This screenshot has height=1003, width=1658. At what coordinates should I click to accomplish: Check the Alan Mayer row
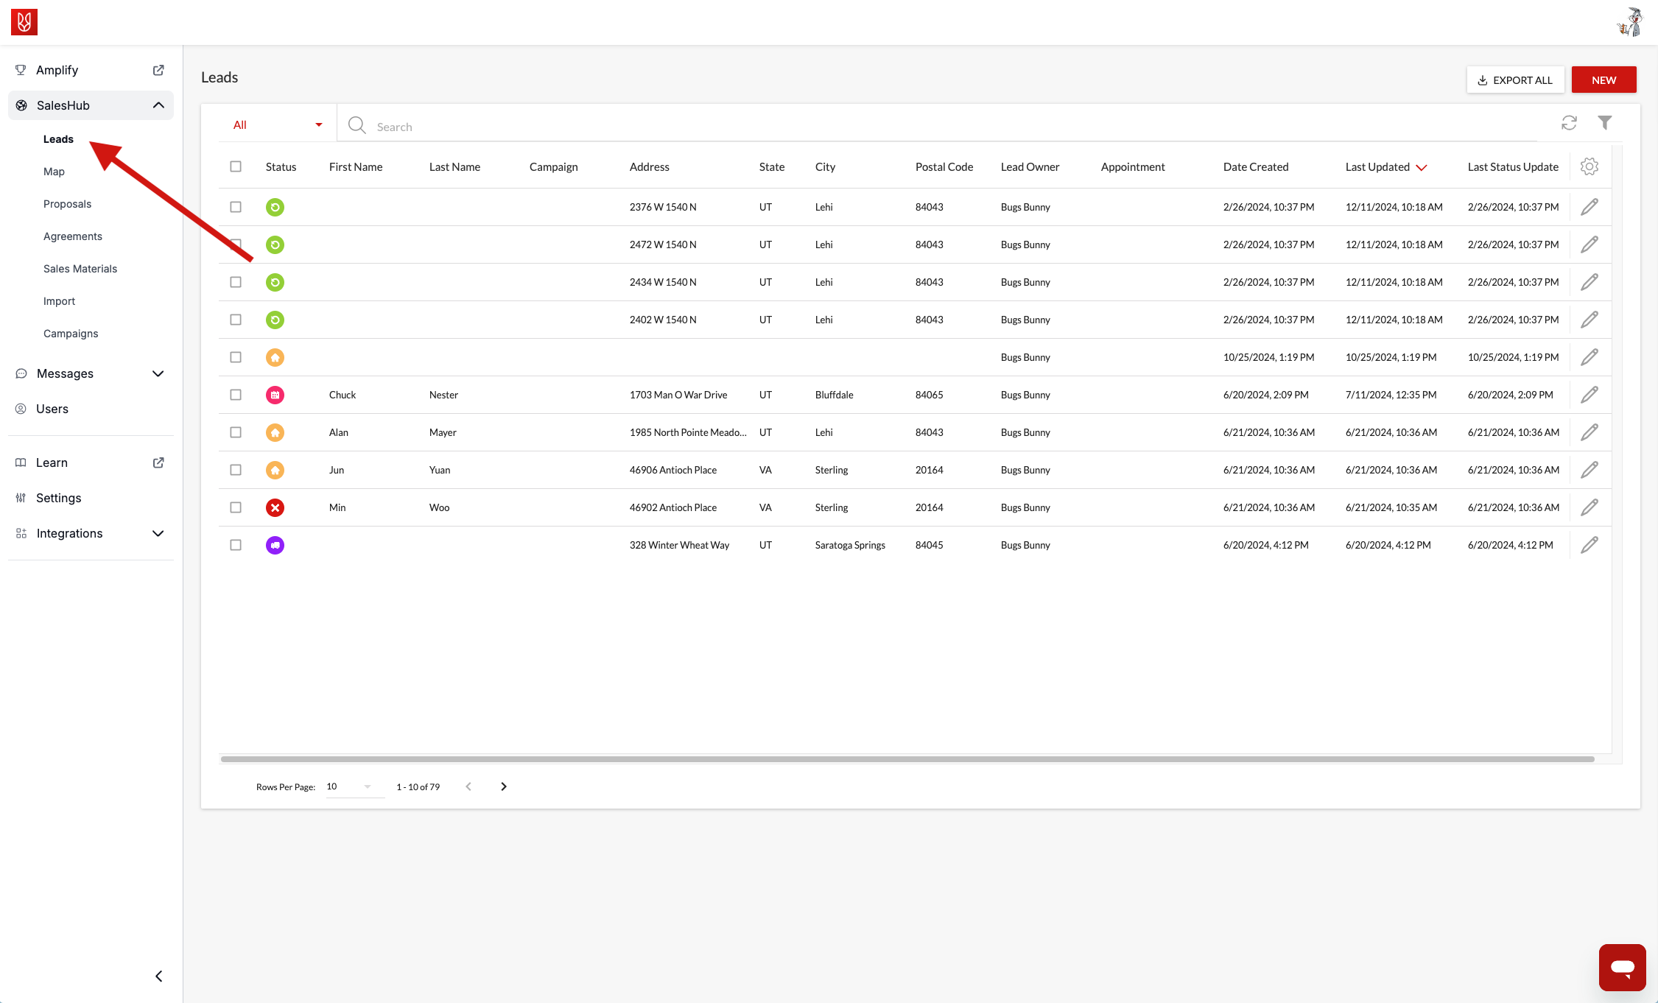(x=236, y=432)
